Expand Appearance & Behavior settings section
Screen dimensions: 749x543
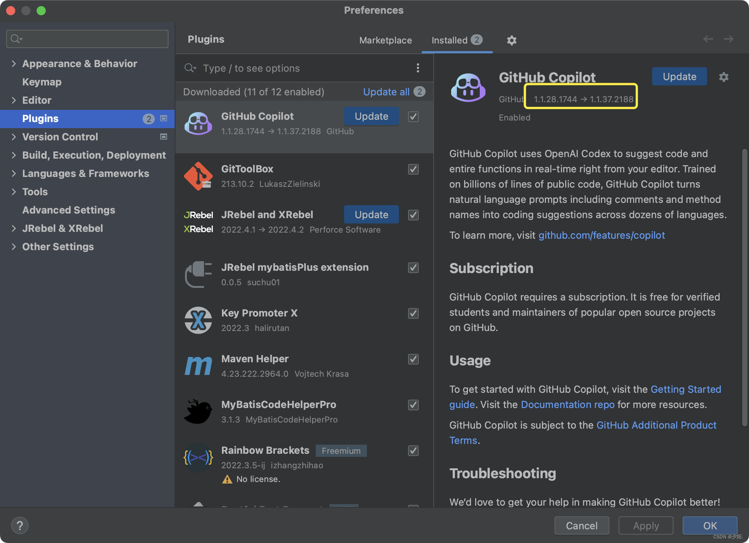[14, 63]
